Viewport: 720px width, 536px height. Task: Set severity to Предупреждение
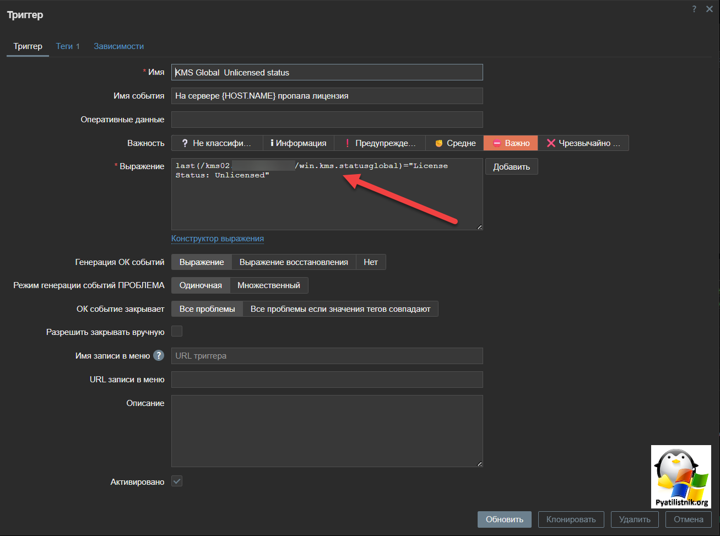tap(380, 143)
